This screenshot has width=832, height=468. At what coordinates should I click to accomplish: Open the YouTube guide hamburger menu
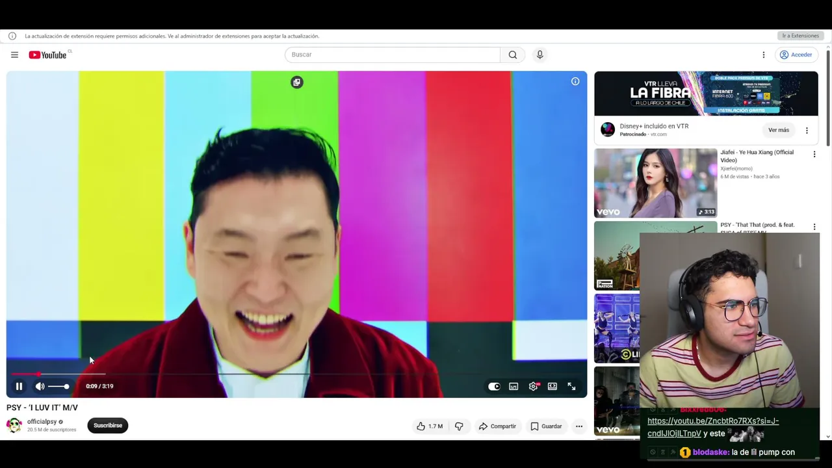(x=14, y=55)
